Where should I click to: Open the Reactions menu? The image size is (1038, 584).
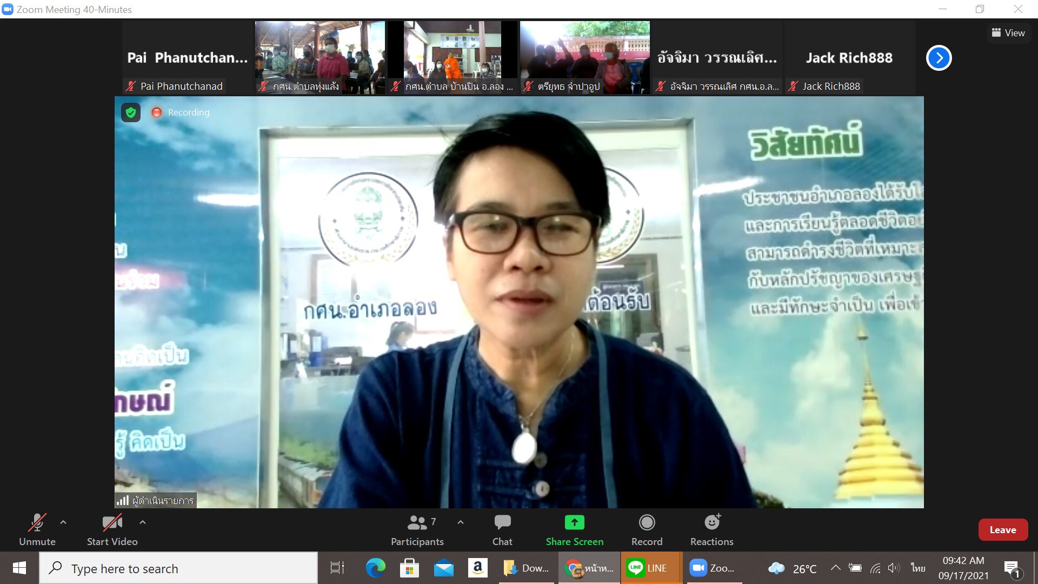[711, 530]
